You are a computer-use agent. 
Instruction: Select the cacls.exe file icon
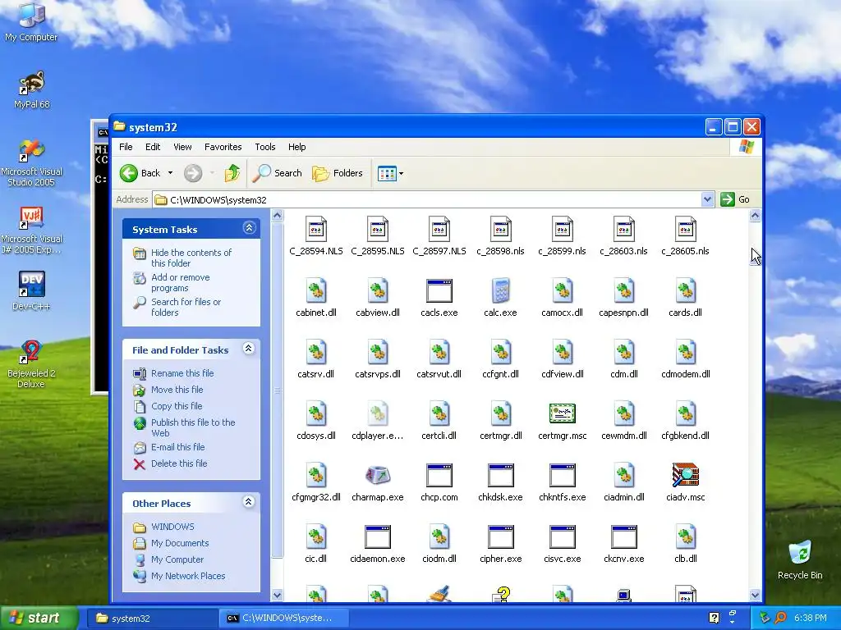[x=439, y=291]
